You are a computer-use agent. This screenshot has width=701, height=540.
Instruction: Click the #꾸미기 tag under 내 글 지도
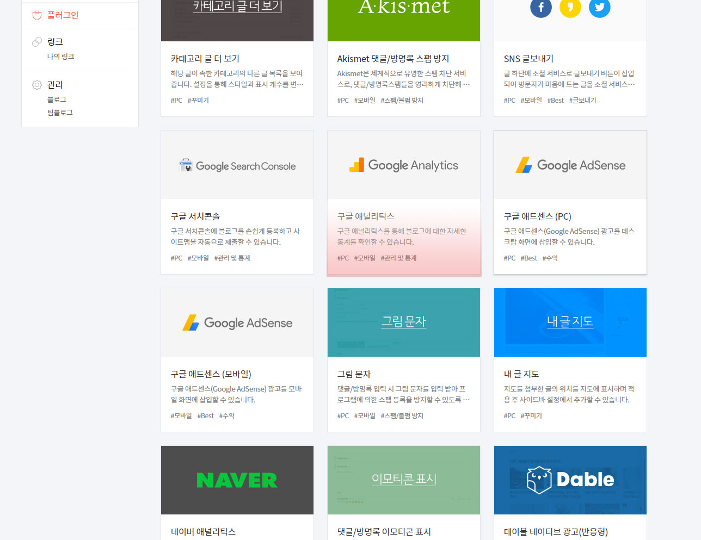531,416
